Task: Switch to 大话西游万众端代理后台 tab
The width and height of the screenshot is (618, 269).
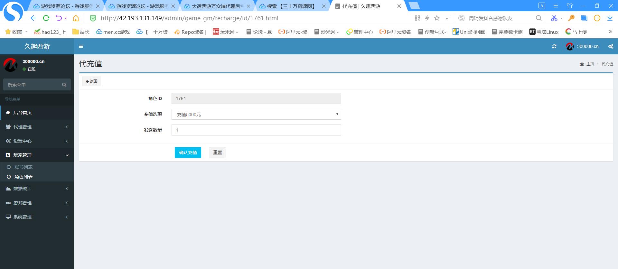Action: 217,6
